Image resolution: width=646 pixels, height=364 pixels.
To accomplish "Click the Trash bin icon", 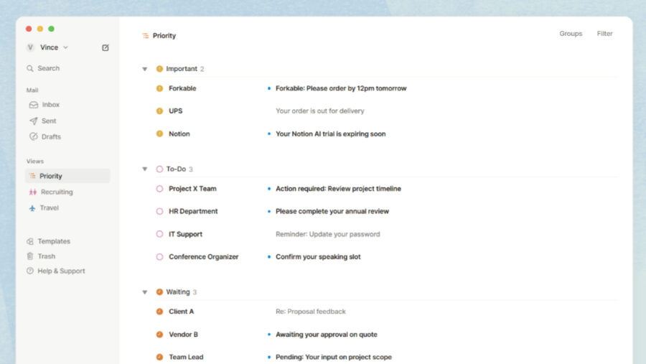I will click(30, 256).
